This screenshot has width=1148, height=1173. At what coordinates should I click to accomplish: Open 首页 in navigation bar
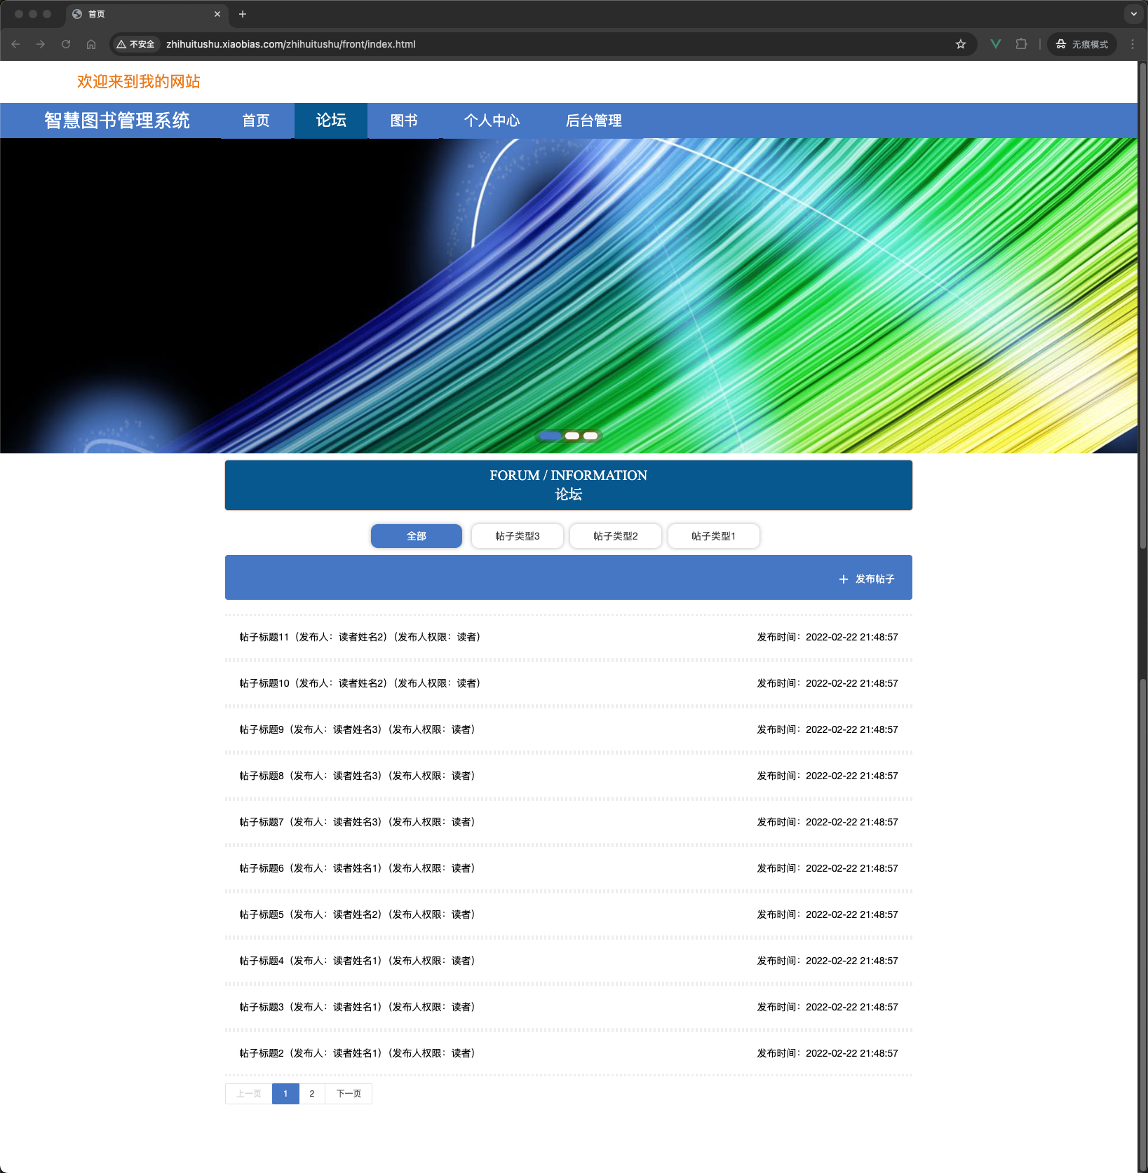coord(256,121)
